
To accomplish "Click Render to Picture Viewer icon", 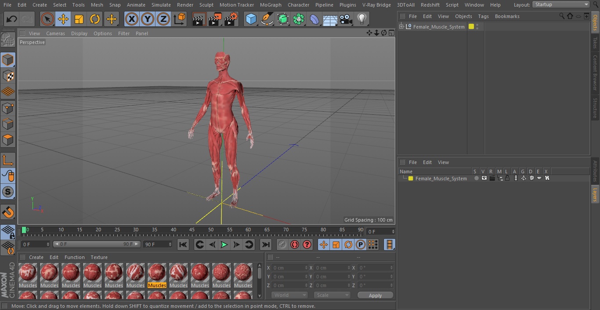I will click(215, 19).
